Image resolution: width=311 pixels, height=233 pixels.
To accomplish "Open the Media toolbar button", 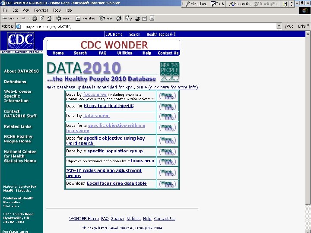I will pyautogui.click(x=106, y=19).
